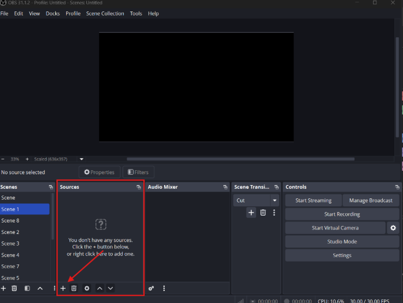Open the Docks menu

click(x=52, y=13)
